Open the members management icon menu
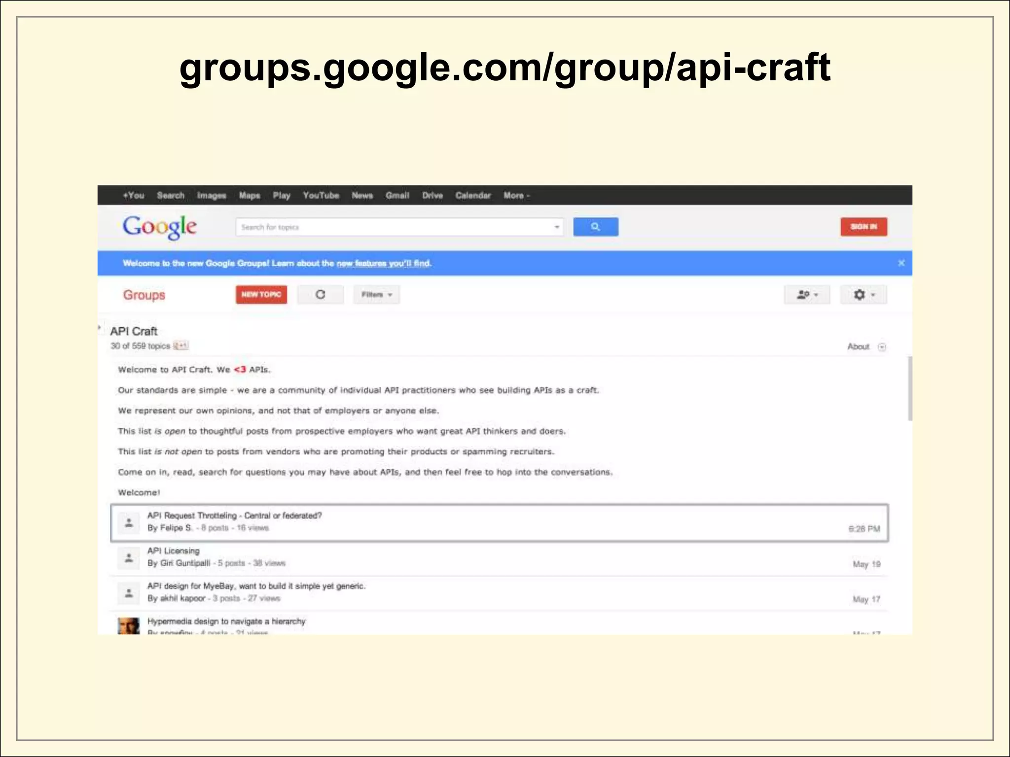Image resolution: width=1010 pixels, height=757 pixels. click(807, 294)
